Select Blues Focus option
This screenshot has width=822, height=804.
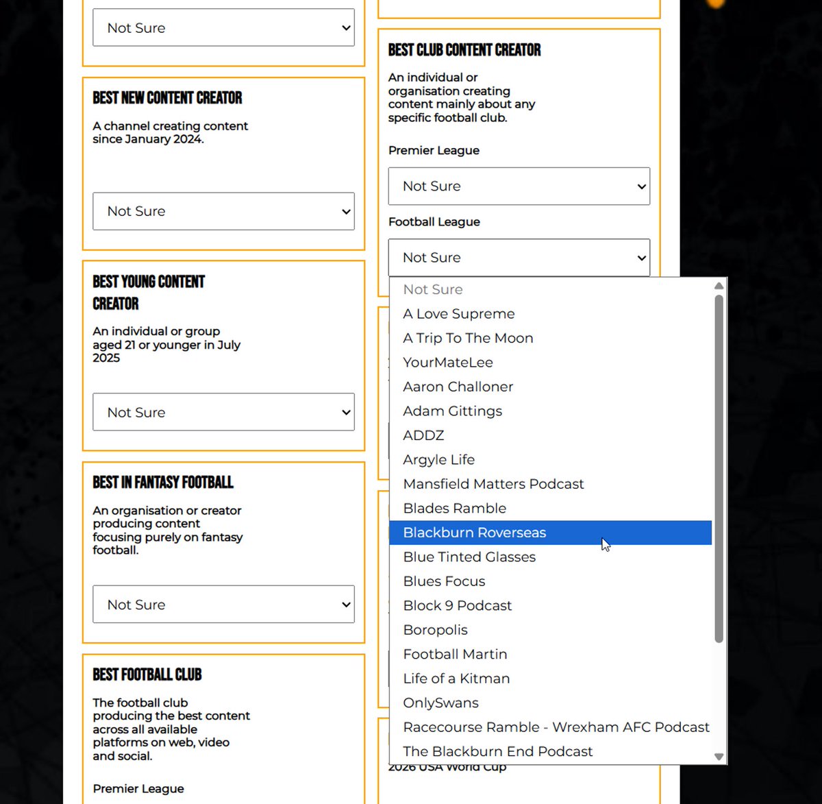[x=551, y=581]
